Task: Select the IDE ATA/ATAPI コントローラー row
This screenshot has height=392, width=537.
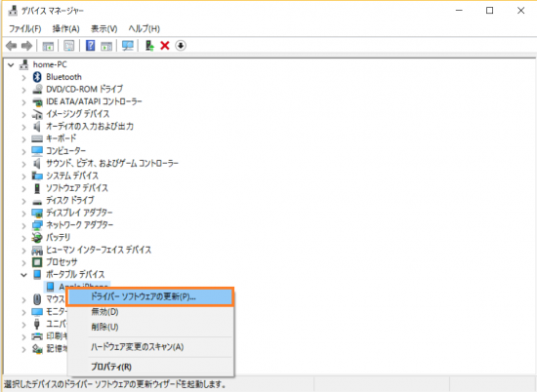Action: (94, 101)
